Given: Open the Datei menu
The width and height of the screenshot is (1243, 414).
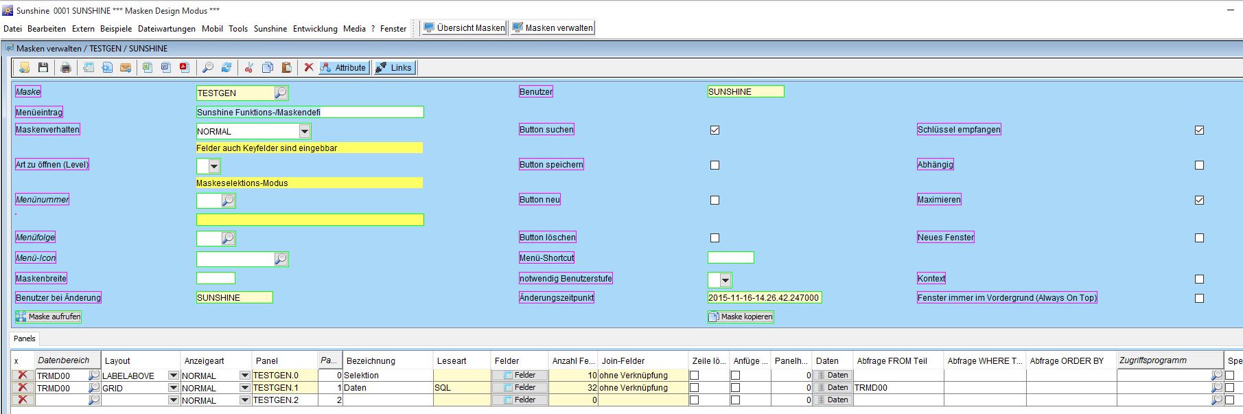Looking at the screenshot, I should coord(12,28).
